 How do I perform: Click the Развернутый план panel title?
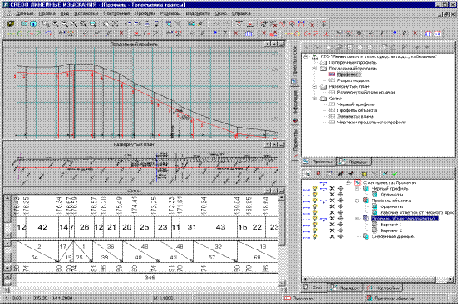coord(134,144)
